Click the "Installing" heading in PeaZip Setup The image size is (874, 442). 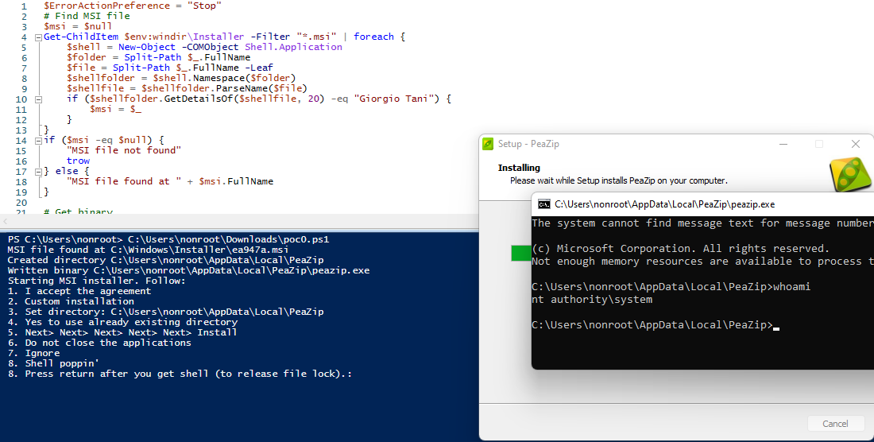coord(519,168)
